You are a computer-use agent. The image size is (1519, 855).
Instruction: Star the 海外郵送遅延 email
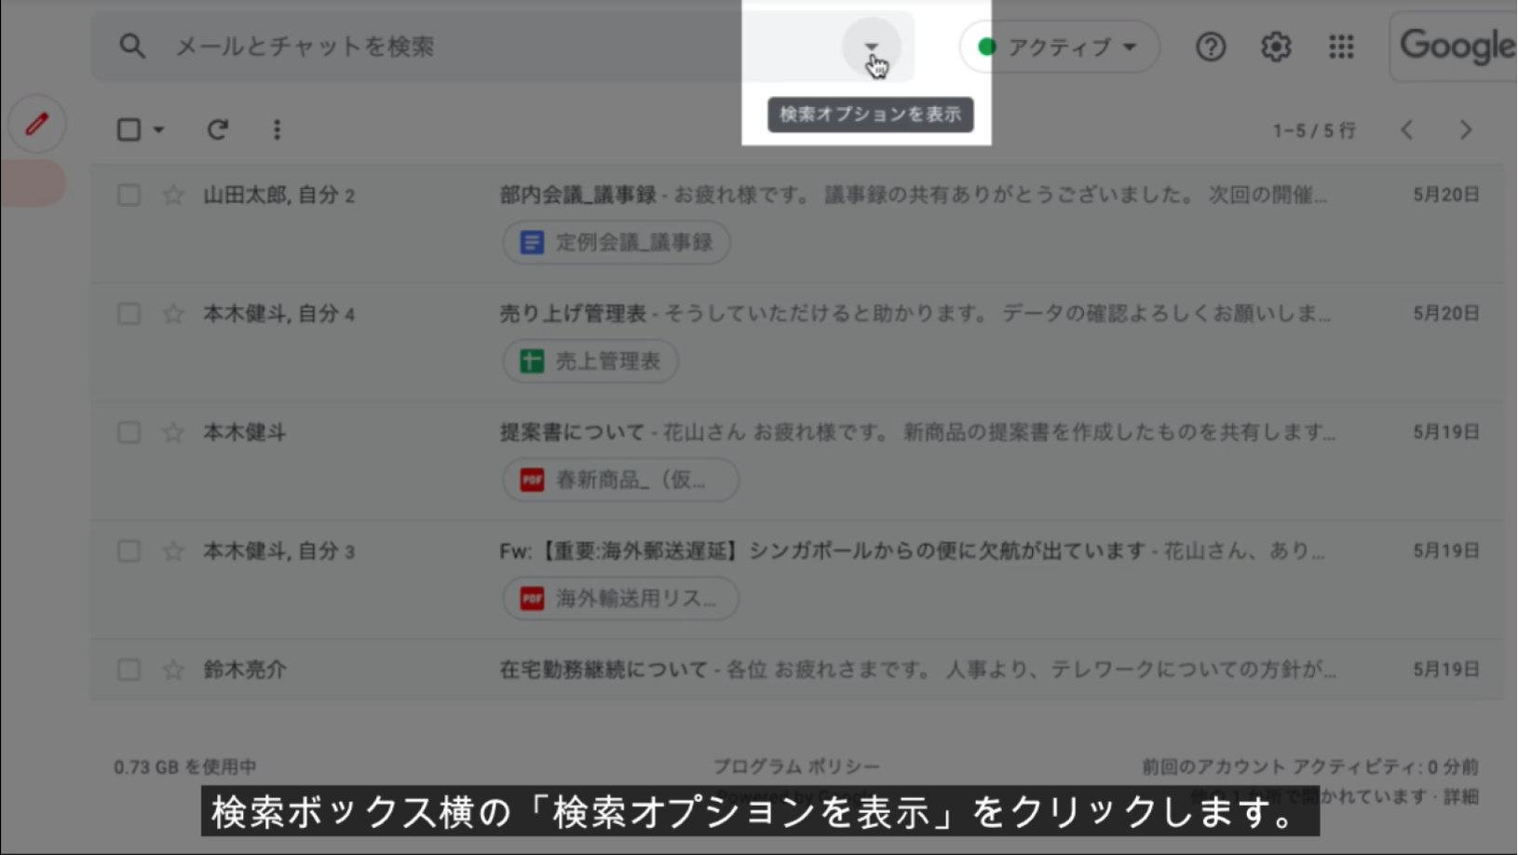click(x=173, y=551)
